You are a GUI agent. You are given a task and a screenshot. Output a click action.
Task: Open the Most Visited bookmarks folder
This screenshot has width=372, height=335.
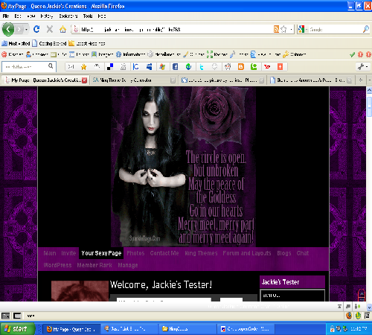(16, 43)
